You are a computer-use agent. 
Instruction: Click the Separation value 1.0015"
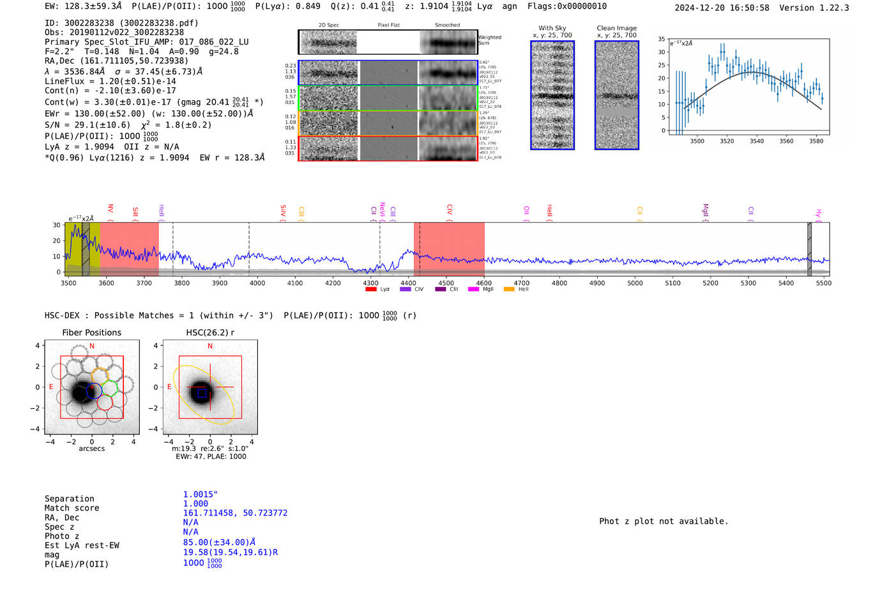tap(201, 494)
